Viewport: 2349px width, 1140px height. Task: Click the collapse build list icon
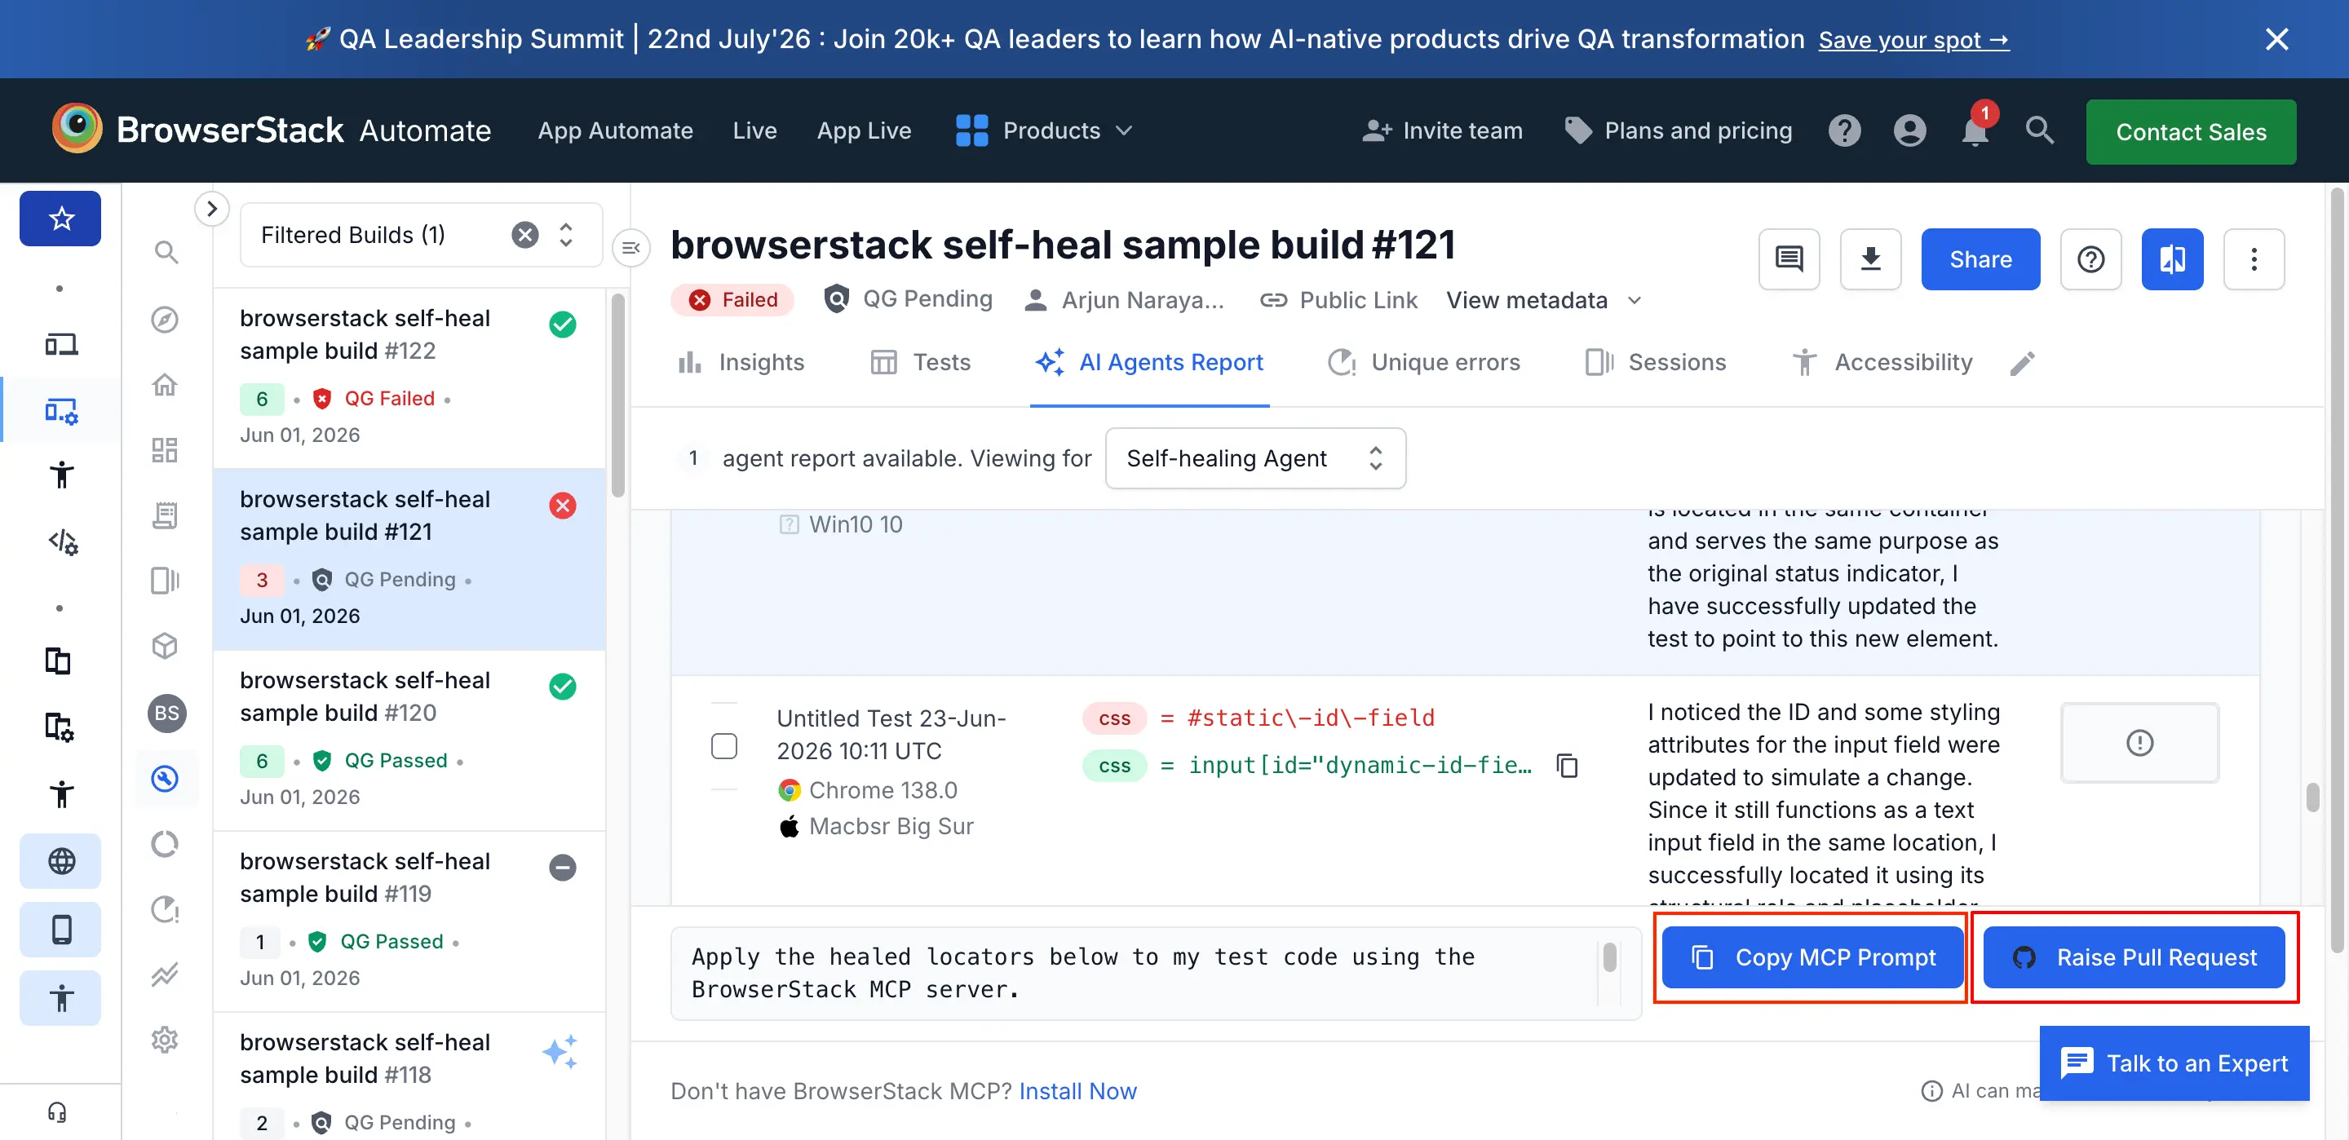tap(630, 248)
